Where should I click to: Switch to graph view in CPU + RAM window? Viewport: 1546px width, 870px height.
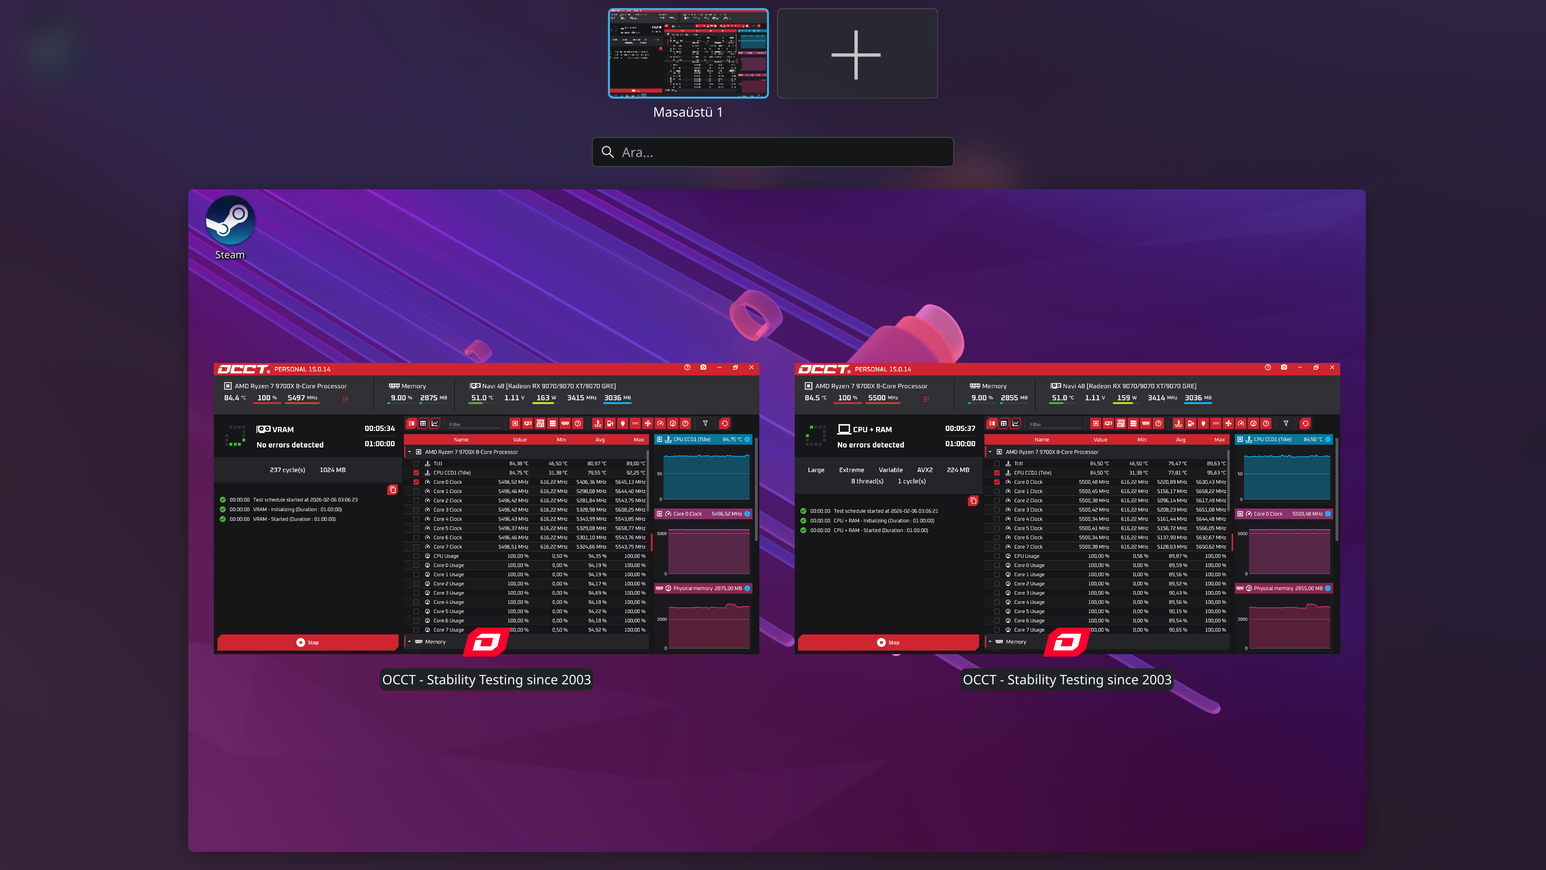[x=1015, y=423]
